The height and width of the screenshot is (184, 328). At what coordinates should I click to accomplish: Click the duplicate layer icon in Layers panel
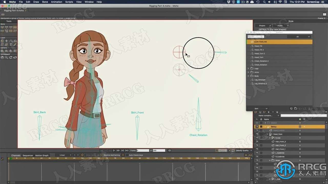260,112
